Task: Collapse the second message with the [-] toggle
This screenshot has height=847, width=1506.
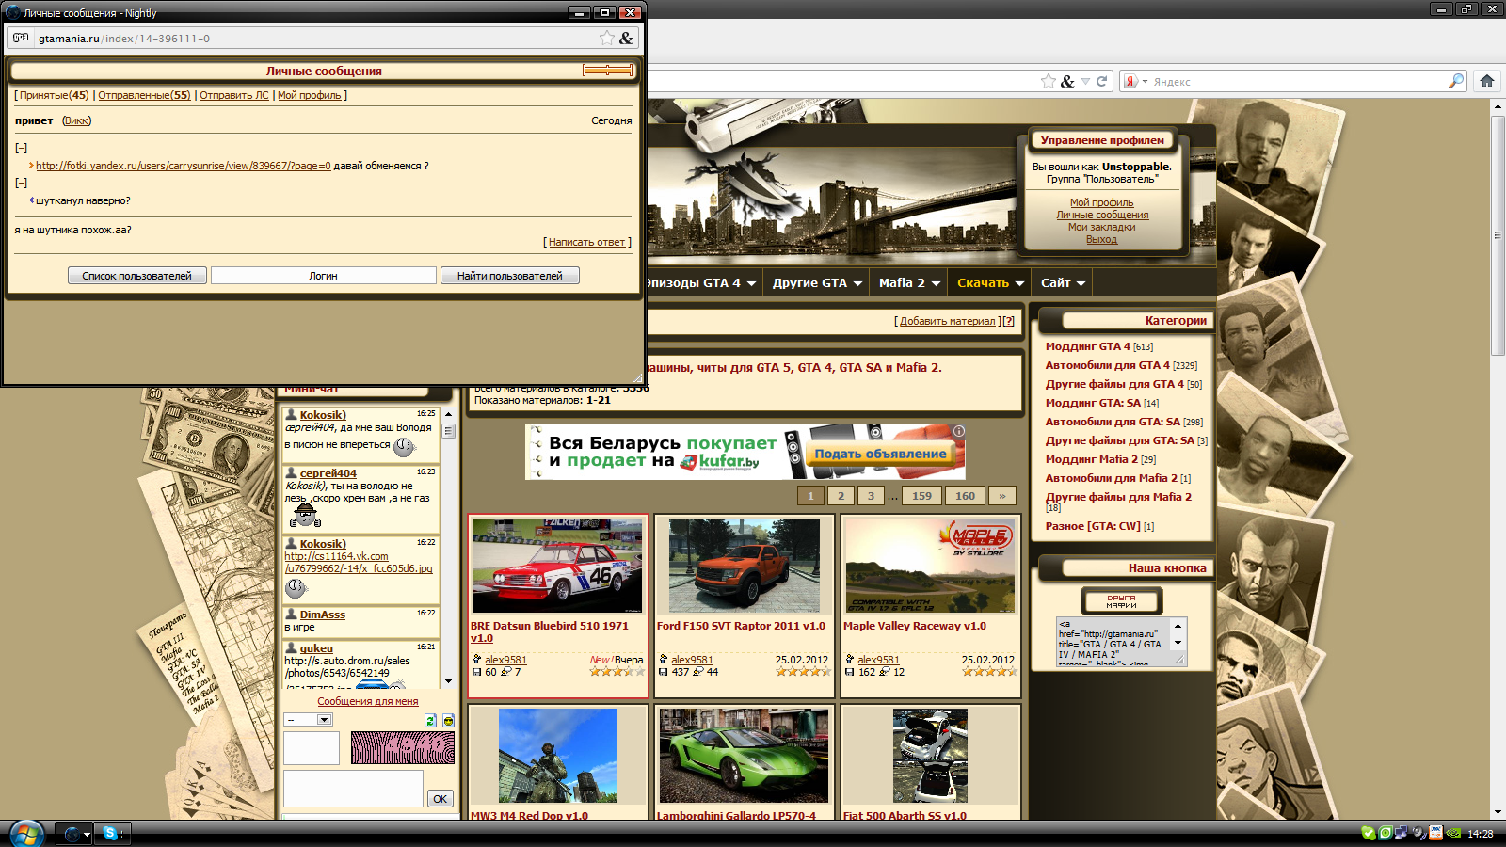Action: (21, 183)
